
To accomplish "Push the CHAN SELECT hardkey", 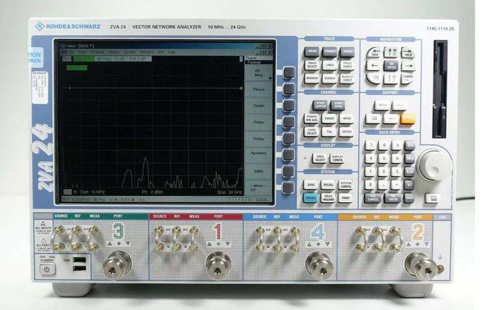I will click(x=311, y=132).
